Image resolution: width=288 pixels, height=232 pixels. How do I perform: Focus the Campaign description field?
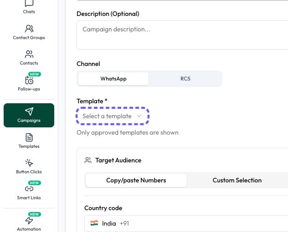[182, 35]
